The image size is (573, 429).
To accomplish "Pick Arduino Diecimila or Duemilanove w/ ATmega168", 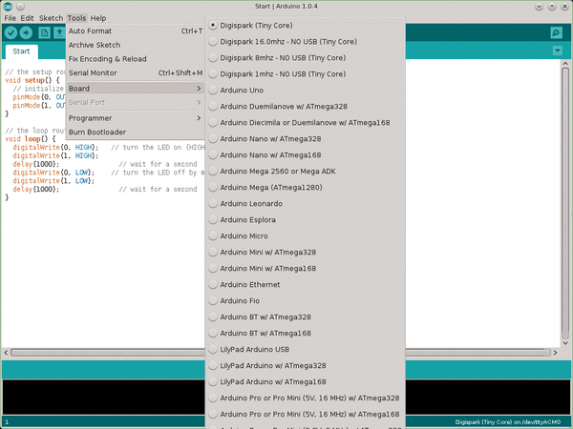I will [x=306, y=123].
